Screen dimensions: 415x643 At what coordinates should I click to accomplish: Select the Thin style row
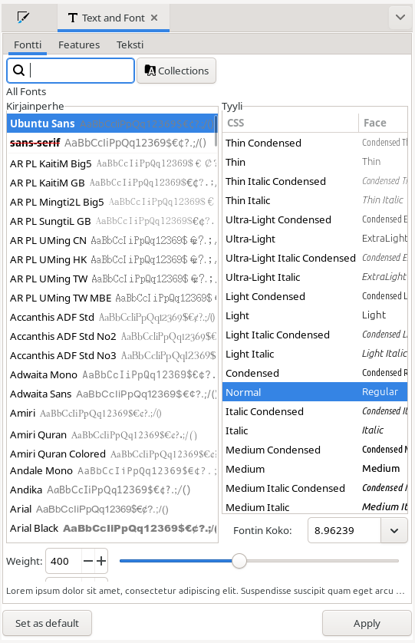pyautogui.click(x=315, y=162)
